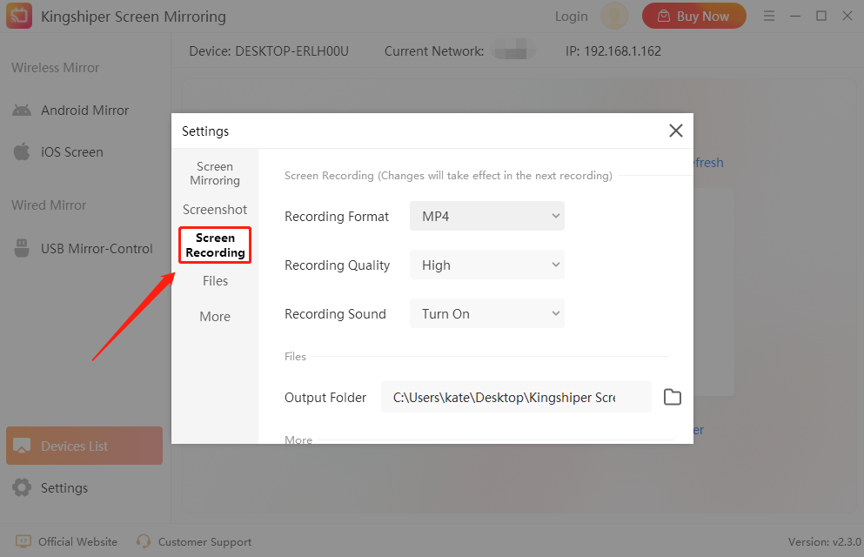Click the Device: DESKTOP-ERLH00U text
Screen dimensions: 864x557
[x=269, y=51]
